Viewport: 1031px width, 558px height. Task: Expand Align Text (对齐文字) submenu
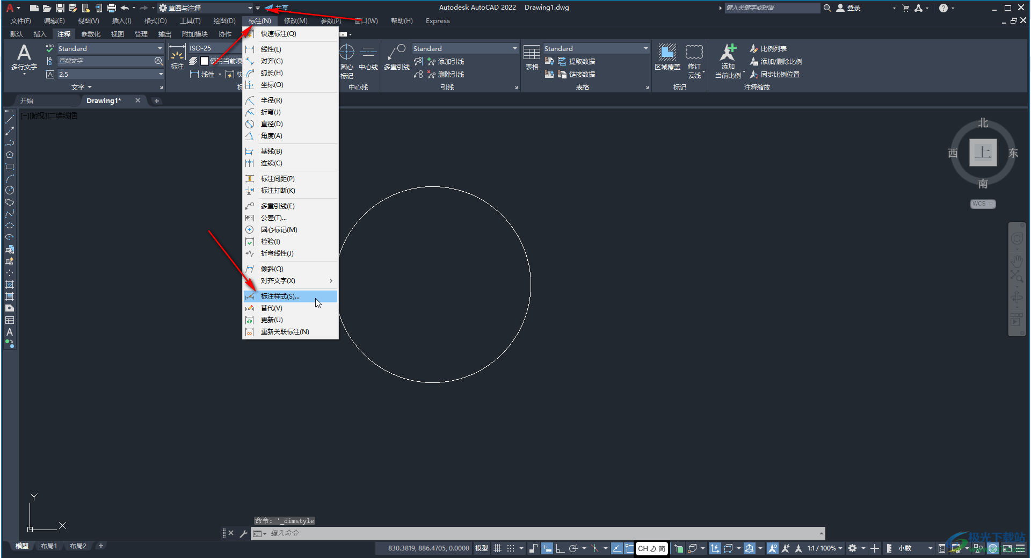click(x=290, y=281)
